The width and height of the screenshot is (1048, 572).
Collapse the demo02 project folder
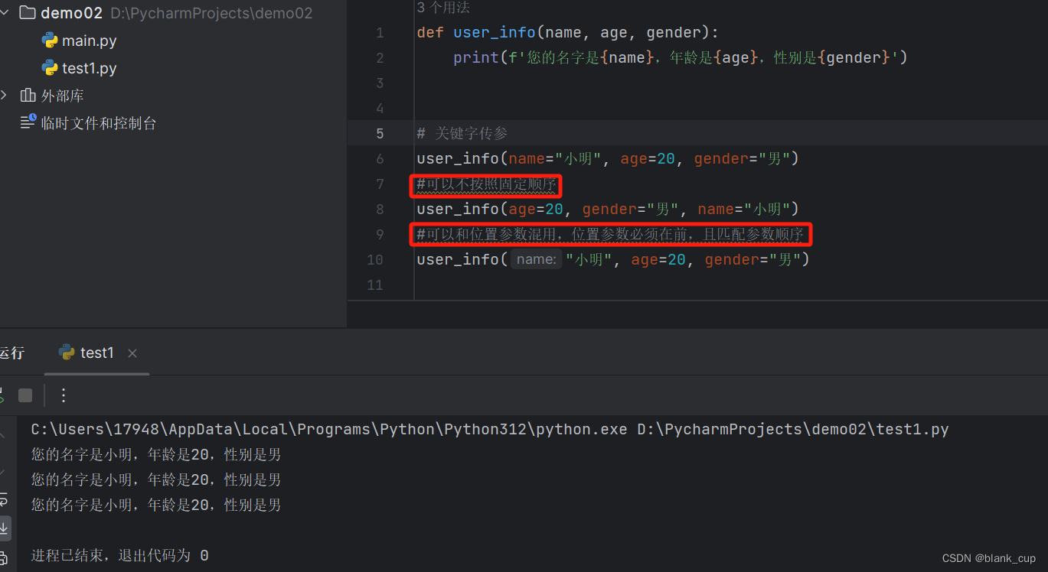click(x=4, y=12)
